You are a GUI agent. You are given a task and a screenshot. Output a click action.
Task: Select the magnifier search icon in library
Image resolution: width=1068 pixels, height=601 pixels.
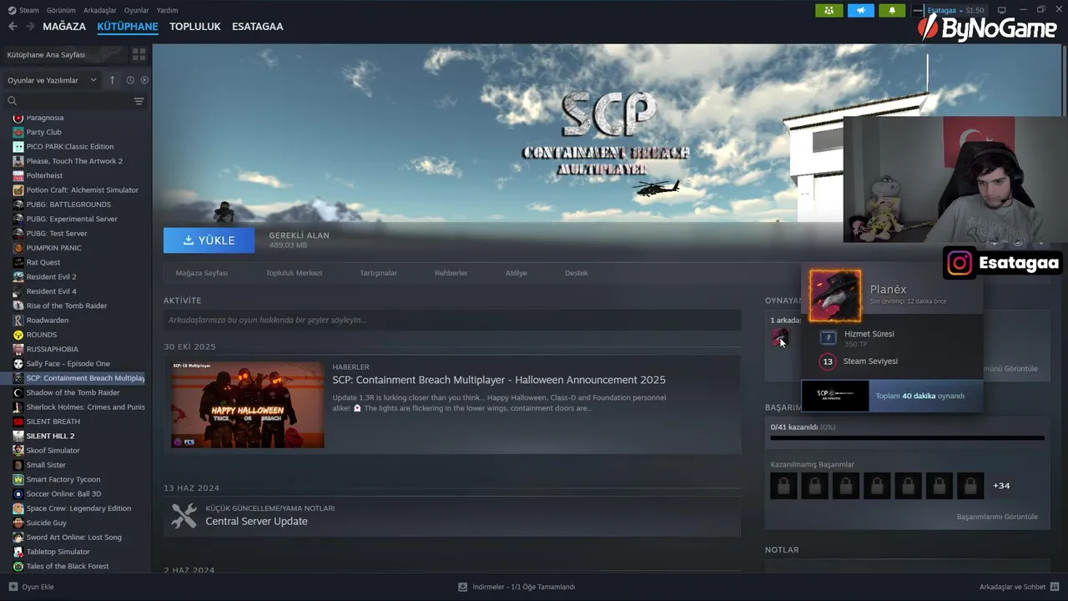click(x=13, y=101)
